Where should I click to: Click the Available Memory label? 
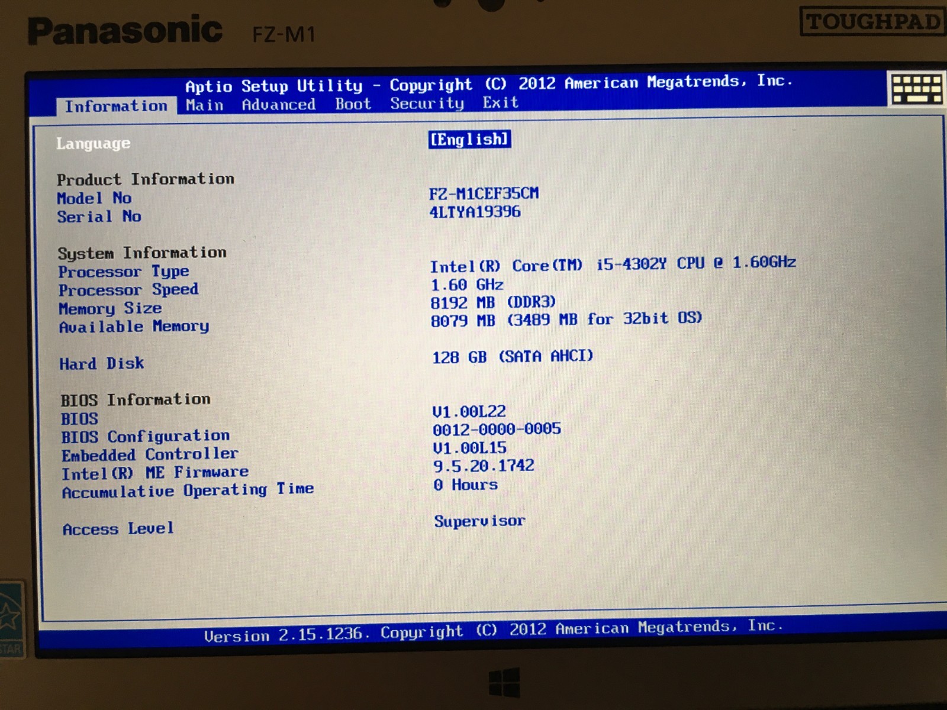click(x=134, y=327)
